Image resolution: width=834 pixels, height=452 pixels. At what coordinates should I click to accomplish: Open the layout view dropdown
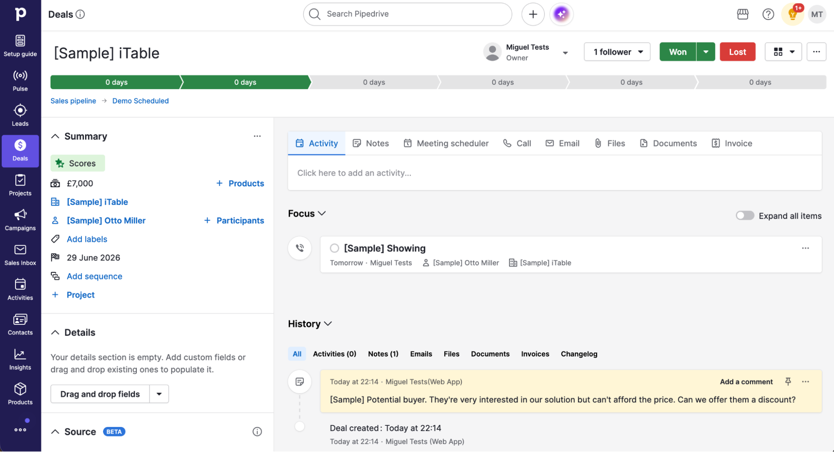point(783,52)
